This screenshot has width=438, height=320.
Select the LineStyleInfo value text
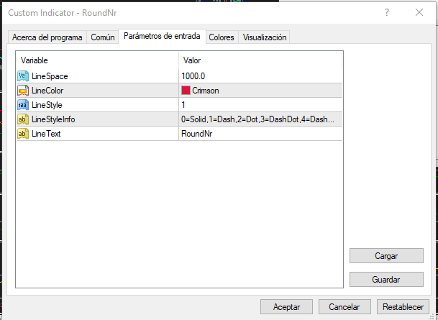[x=257, y=119]
